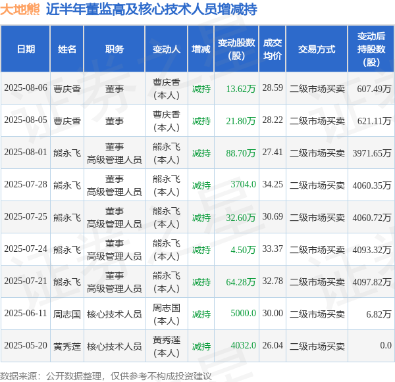The image size is (395, 382).
Task: Click 减持 in the 2025-06-11 row
Action: pyautogui.click(x=201, y=314)
